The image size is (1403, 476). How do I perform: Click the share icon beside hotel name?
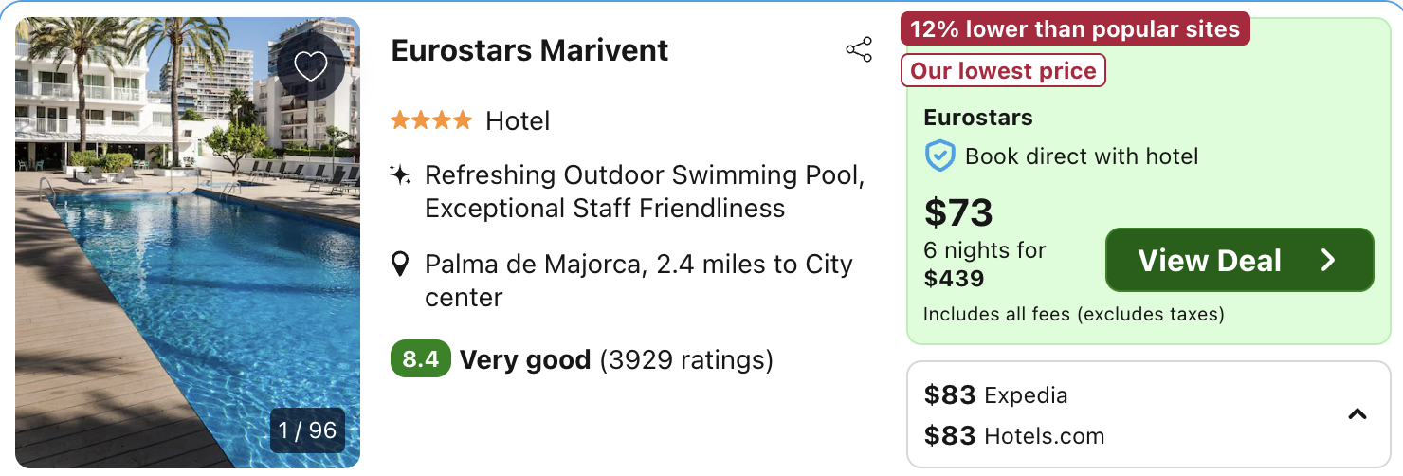click(x=859, y=50)
